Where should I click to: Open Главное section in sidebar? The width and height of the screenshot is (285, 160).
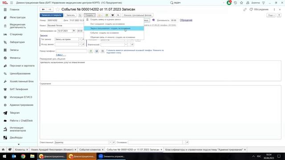click(x=15, y=10)
